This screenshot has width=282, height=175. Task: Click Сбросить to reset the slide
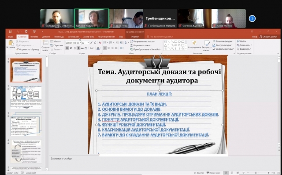coord(57,45)
